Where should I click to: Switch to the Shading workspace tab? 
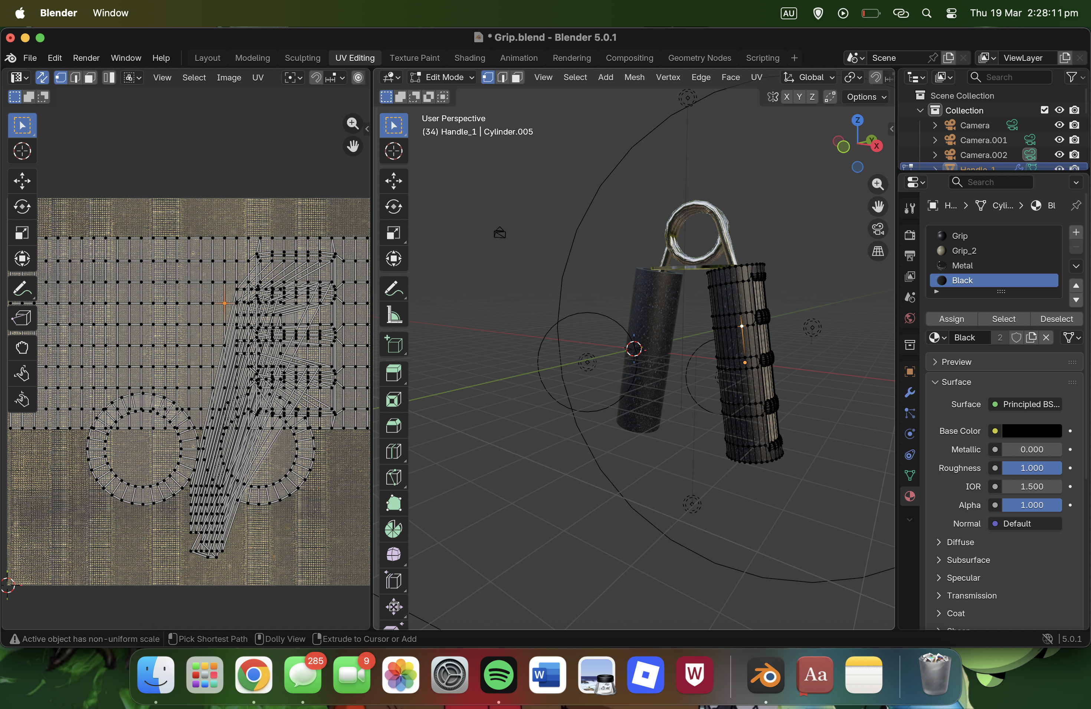tap(469, 58)
